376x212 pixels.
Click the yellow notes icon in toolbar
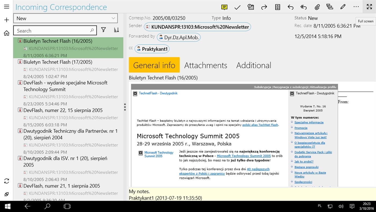tap(224, 7)
